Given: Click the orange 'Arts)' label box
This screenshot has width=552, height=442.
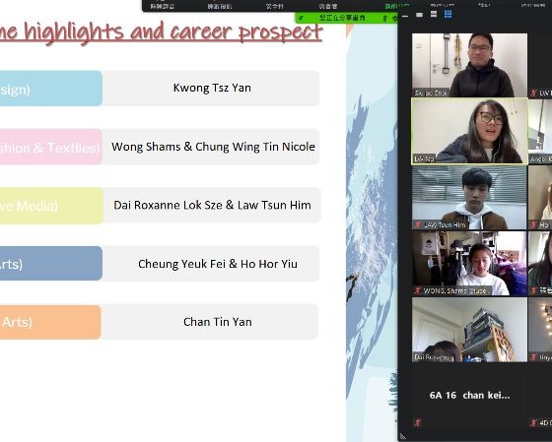Looking at the screenshot, I should click(x=50, y=322).
